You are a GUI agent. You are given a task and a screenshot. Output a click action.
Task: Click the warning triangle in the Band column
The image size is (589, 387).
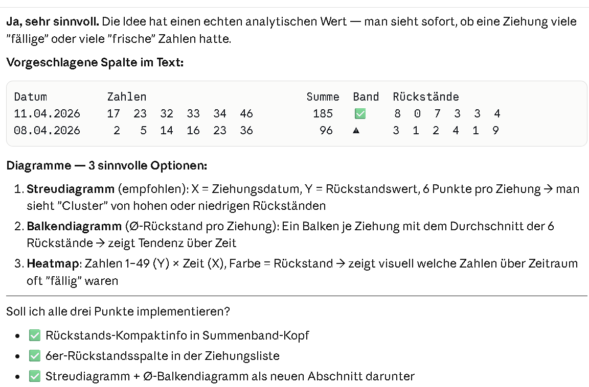coord(356,131)
